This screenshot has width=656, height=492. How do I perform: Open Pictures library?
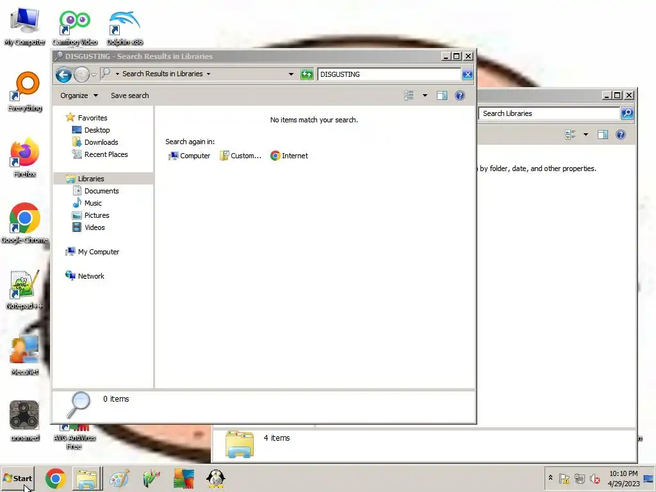click(x=97, y=215)
